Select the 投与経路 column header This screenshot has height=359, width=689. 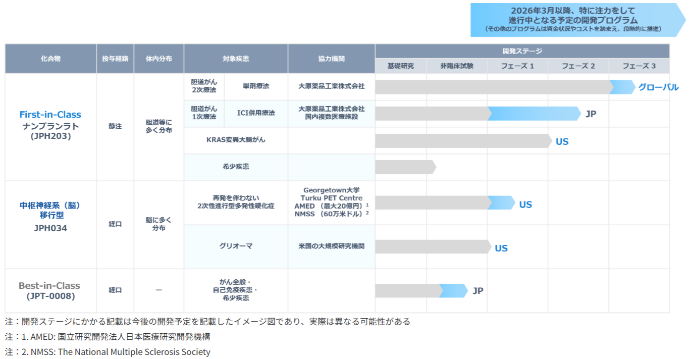pos(115,59)
